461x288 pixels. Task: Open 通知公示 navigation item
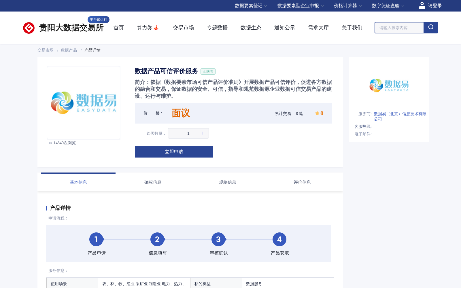pos(285,28)
